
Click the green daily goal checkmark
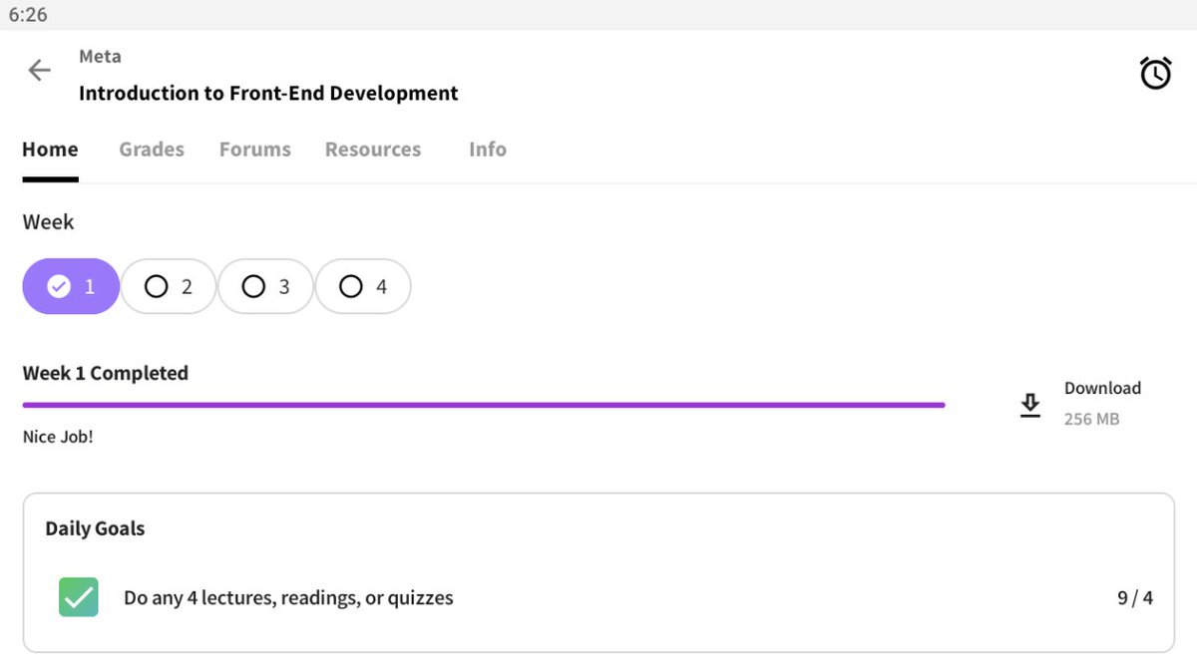tap(79, 597)
